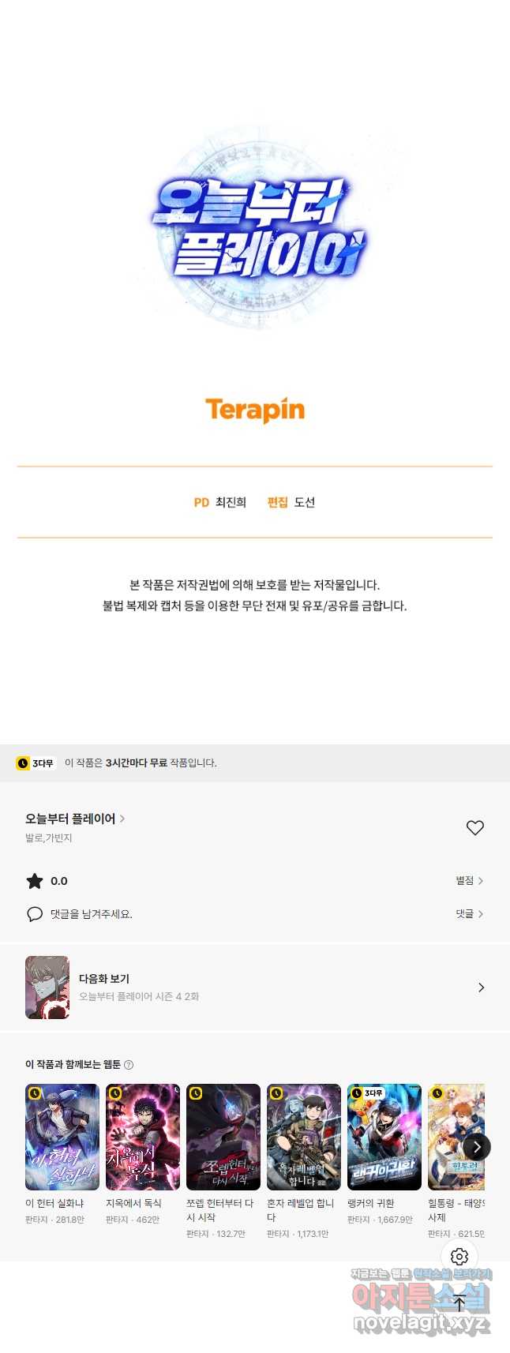Click the scroll-to-top arrow icon
Screen dimensions: 510x1353
coord(459,1304)
